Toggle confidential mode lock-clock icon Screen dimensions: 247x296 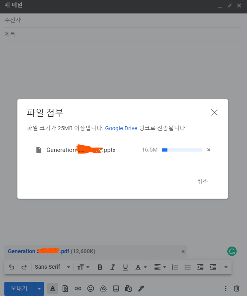[x=128, y=288]
